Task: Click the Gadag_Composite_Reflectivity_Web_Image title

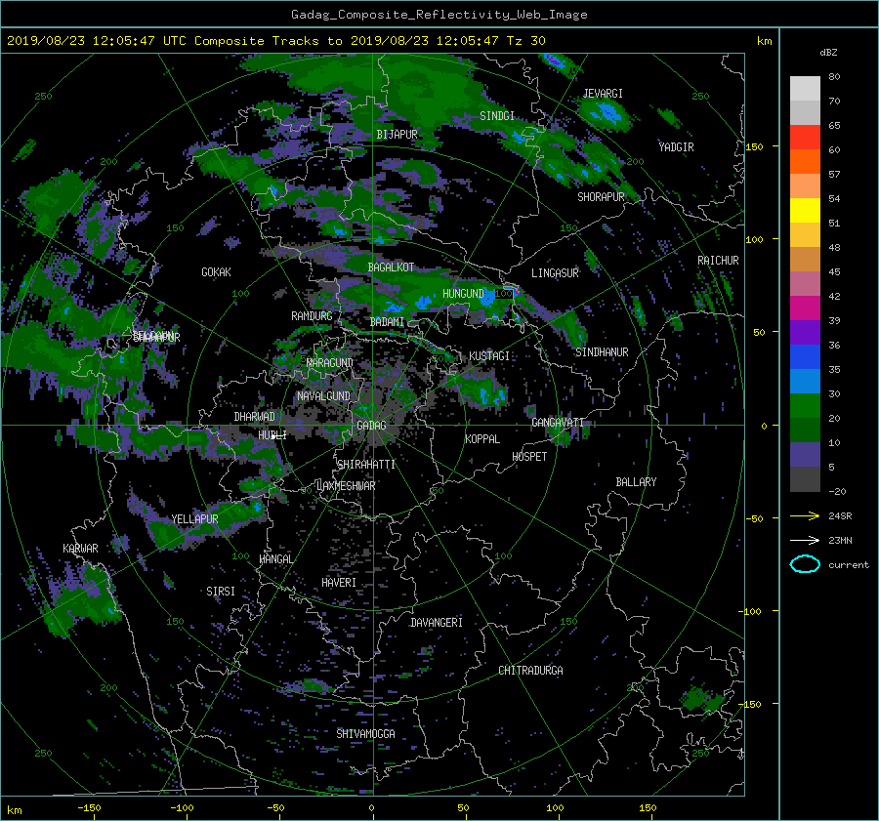Action: [439, 15]
